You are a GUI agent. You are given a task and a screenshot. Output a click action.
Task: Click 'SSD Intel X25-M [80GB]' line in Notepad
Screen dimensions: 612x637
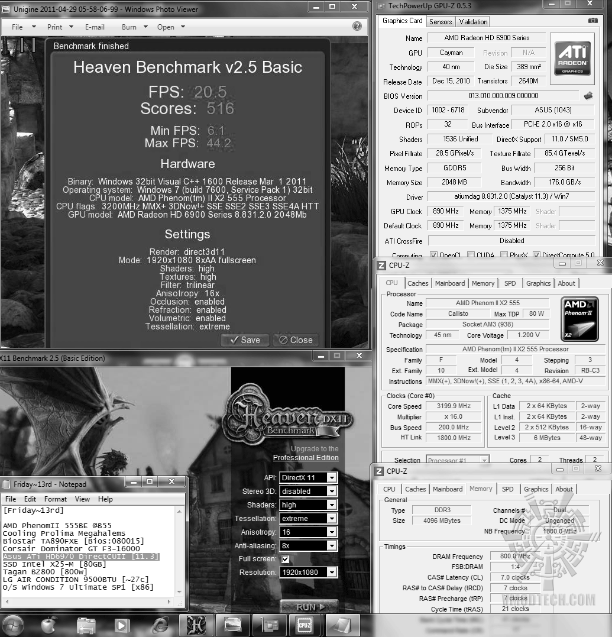(x=54, y=564)
